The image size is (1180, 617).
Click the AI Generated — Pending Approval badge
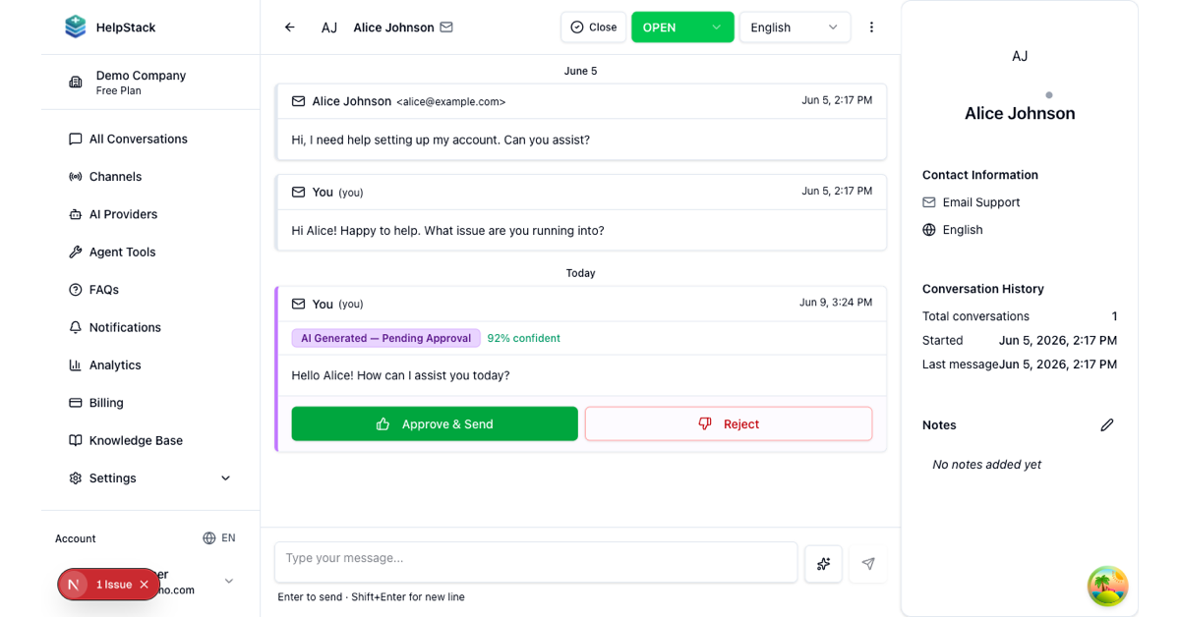(385, 338)
